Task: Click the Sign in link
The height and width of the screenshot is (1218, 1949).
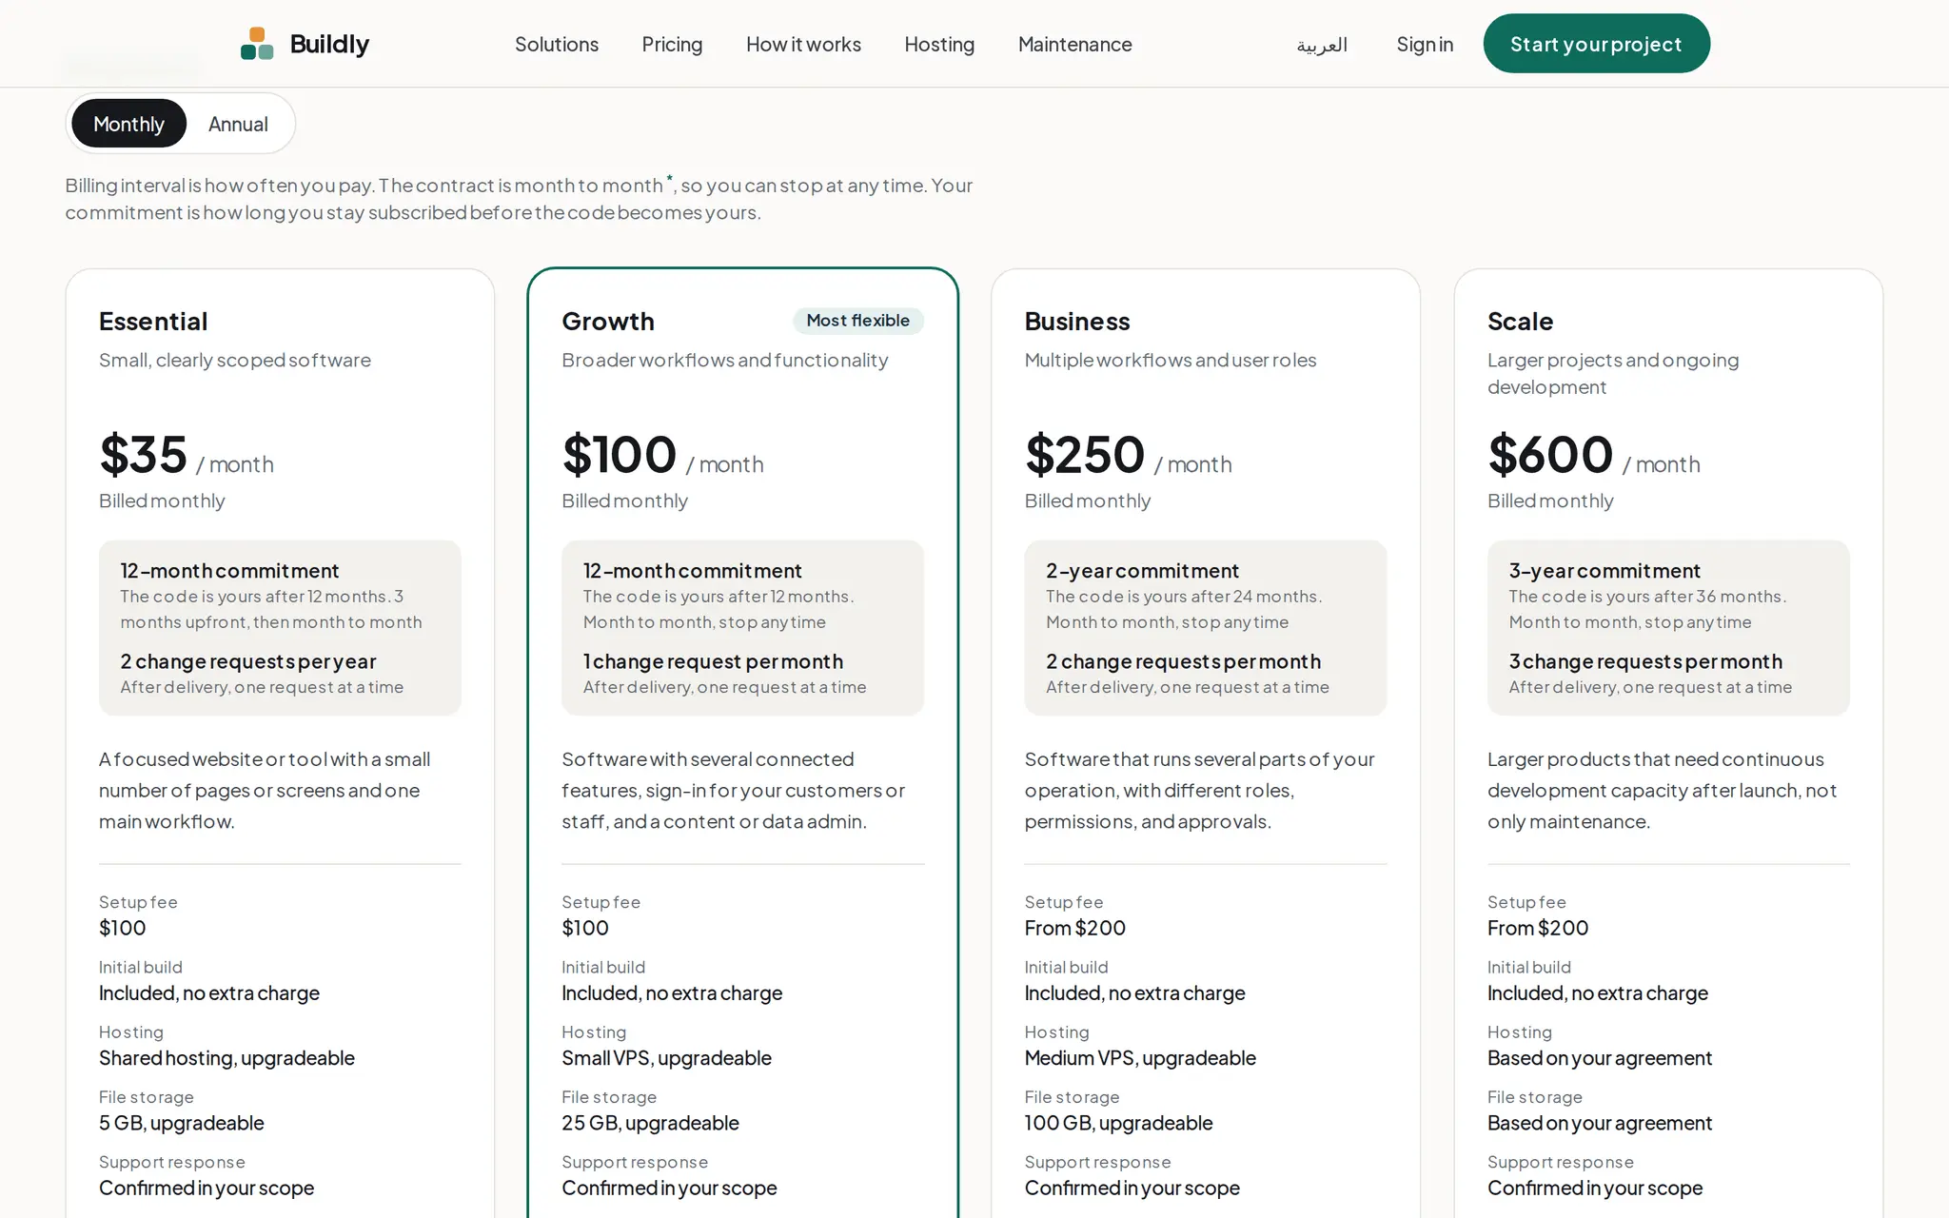Action: [1425, 44]
